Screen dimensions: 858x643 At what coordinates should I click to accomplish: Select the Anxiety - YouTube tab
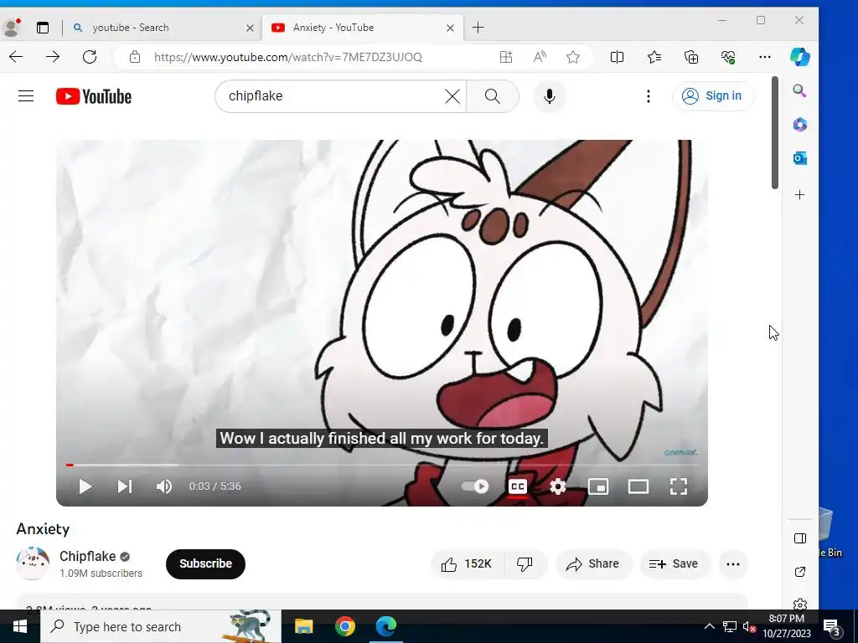click(x=362, y=28)
